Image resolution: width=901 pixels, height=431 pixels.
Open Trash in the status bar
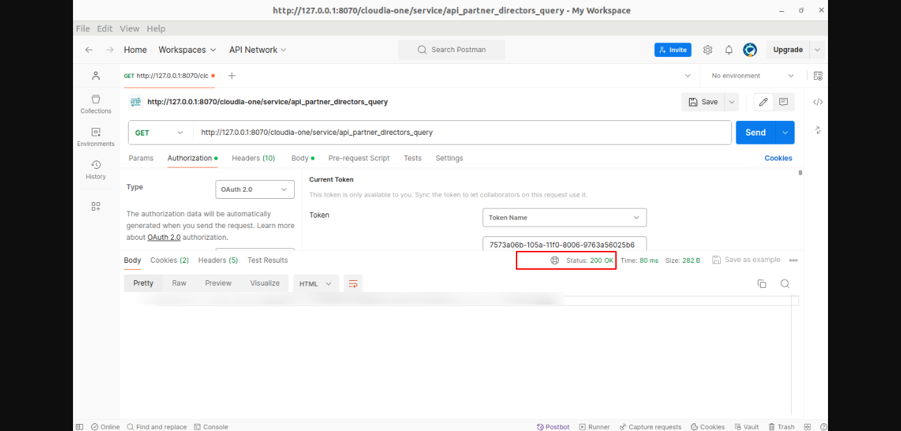coord(781,427)
